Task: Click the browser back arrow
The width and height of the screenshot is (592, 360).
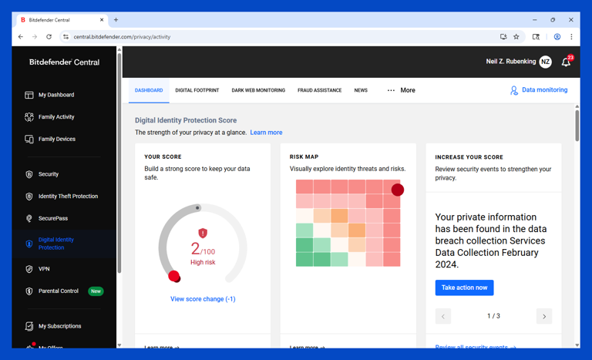Action: coord(21,37)
